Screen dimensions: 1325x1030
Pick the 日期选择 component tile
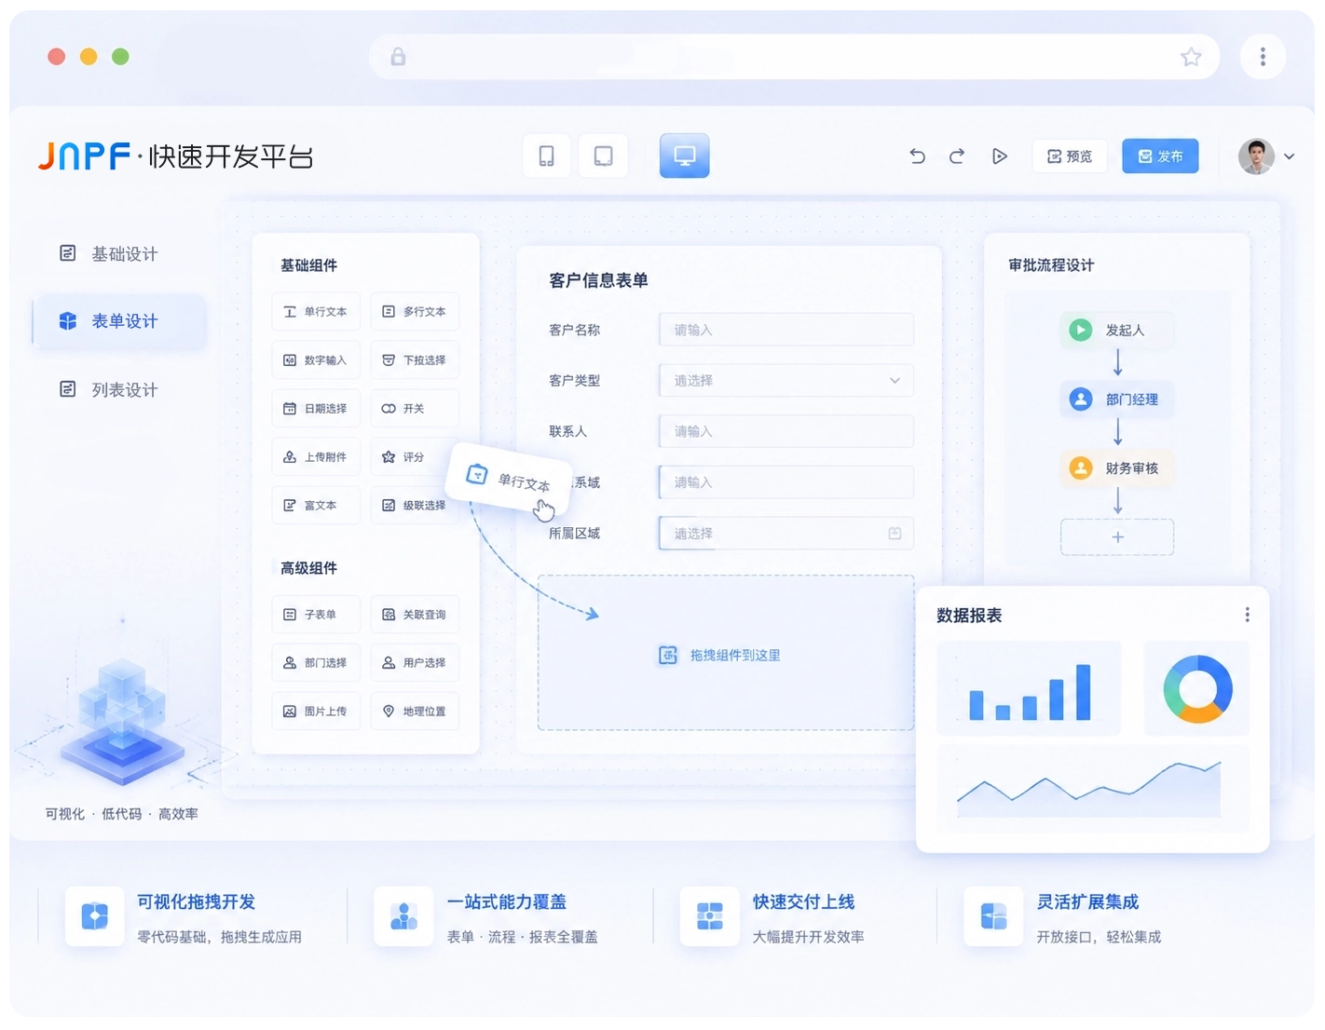pos(316,409)
